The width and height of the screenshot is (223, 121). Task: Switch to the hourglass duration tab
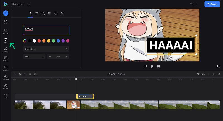tap(62, 13)
